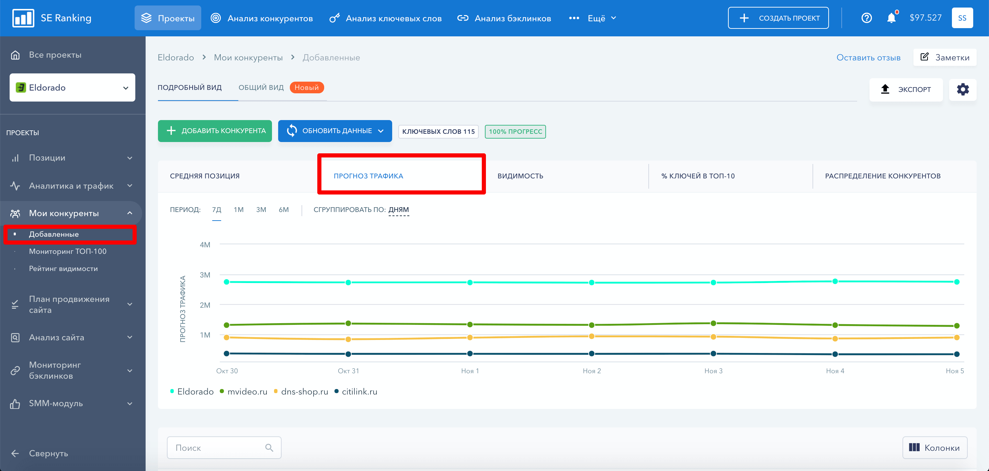The width and height of the screenshot is (989, 471).
Task: Expand the Мониторинг бэклинков chevron
Action: click(x=130, y=371)
